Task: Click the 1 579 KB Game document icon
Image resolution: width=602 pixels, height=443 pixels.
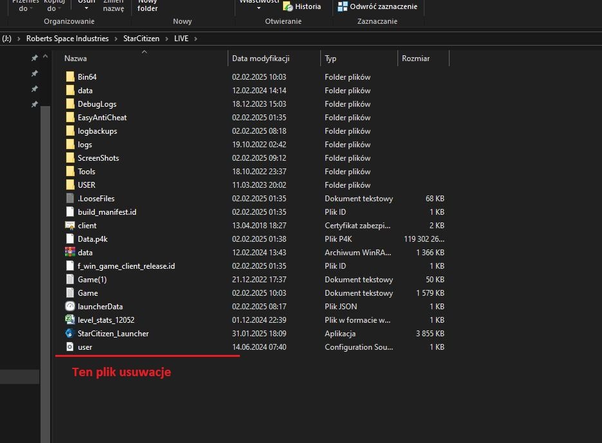Action: (x=70, y=293)
